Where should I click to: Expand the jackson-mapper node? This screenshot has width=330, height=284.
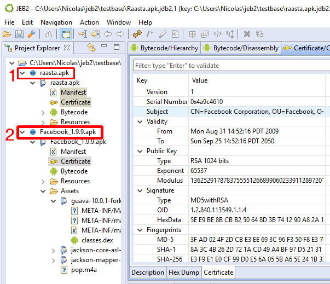[x=54, y=260]
